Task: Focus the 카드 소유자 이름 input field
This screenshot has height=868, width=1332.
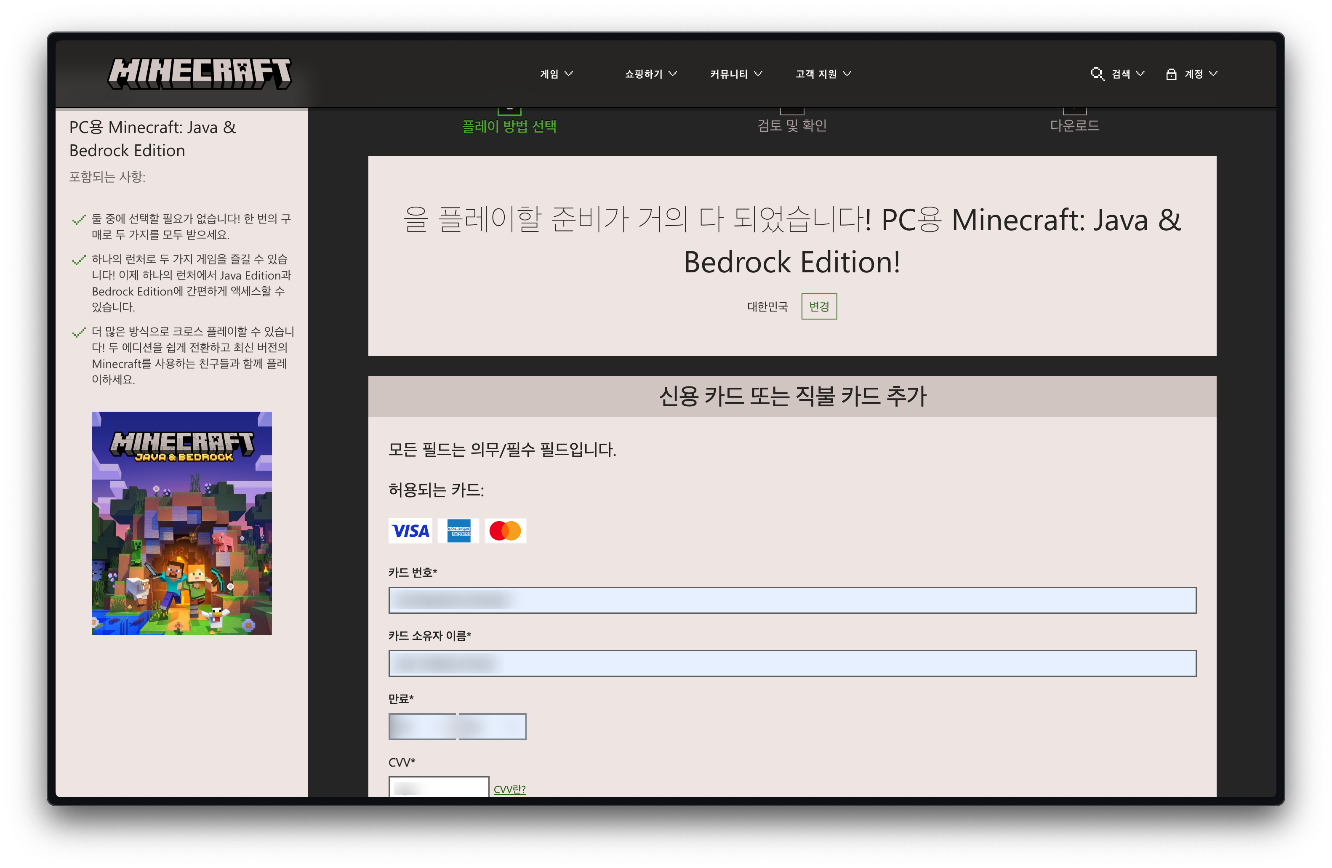Action: click(x=792, y=663)
